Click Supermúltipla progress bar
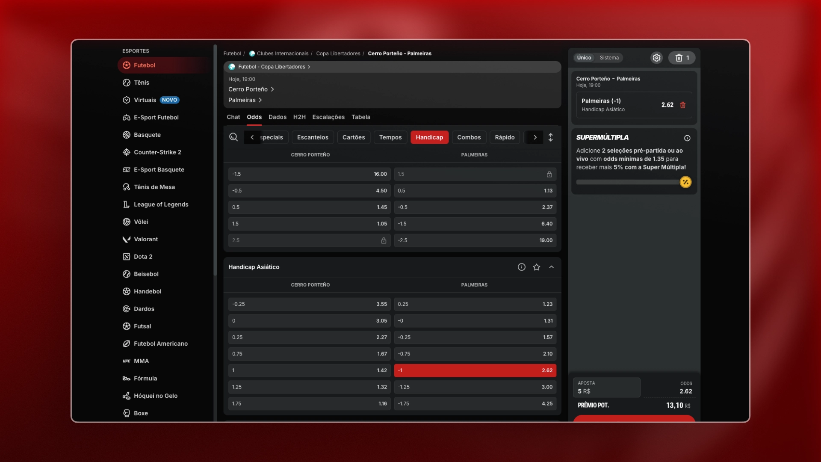Image resolution: width=821 pixels, height=462 pixels. click(x=628, y=182)
